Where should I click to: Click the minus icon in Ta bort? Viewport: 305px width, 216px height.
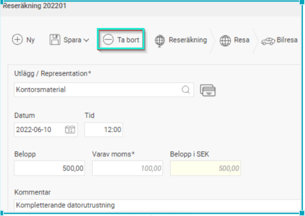click(108, 40)
